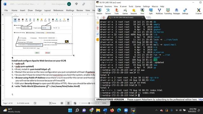Click the index.html file listing in terminal
Viewport: 203px width, 114px height.
pos(131,90)
